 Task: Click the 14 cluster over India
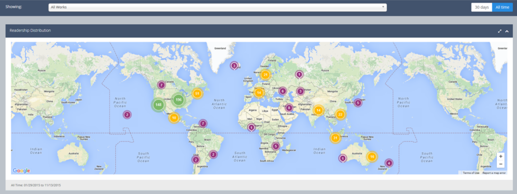tap(318, 110)
